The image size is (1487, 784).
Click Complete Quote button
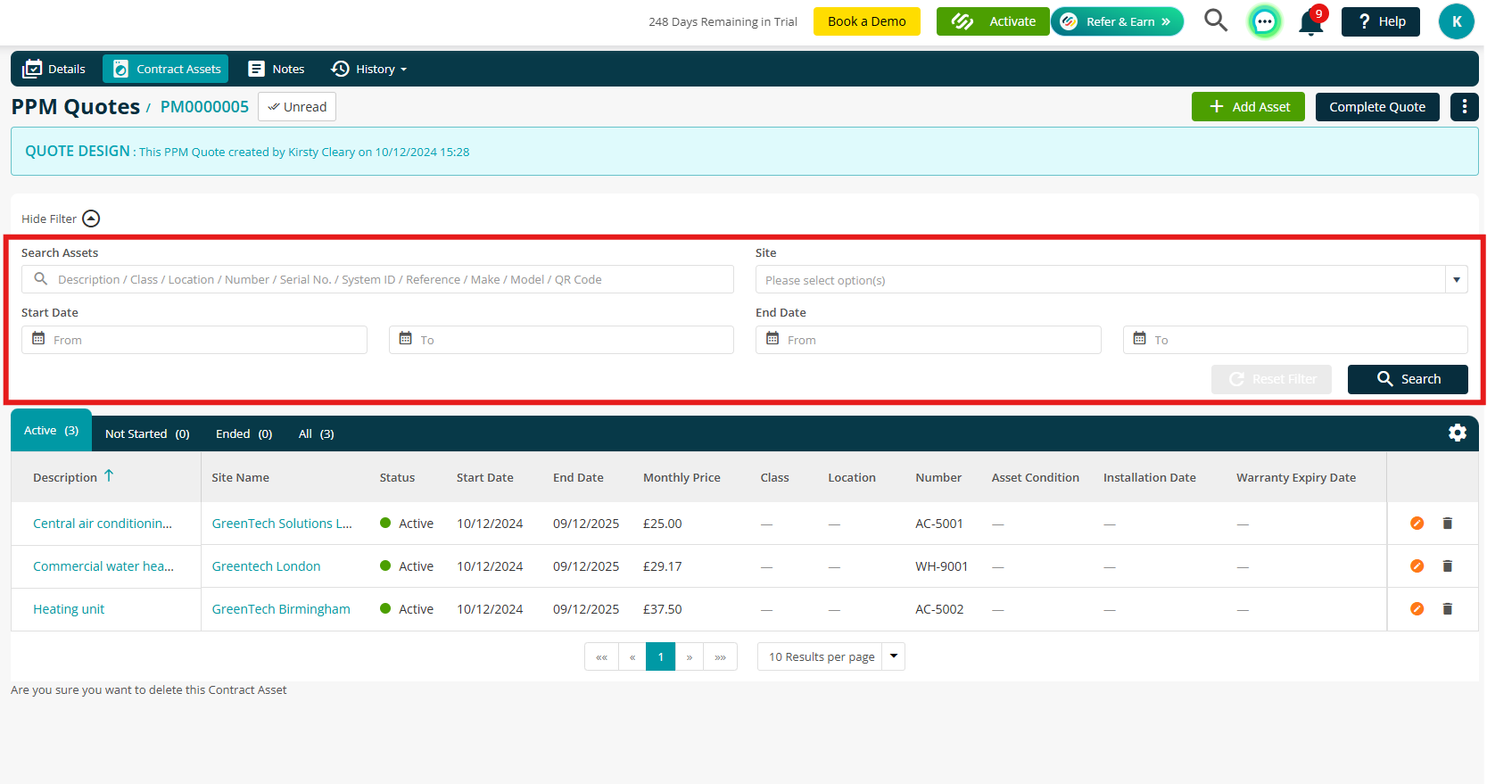[x=1377, y=107]
